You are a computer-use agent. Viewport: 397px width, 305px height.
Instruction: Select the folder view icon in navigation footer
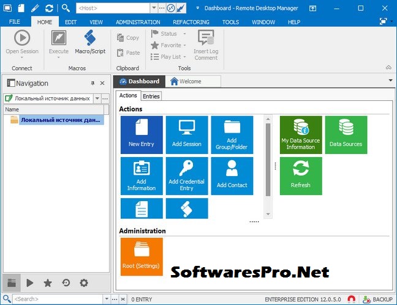coord(12,282)
